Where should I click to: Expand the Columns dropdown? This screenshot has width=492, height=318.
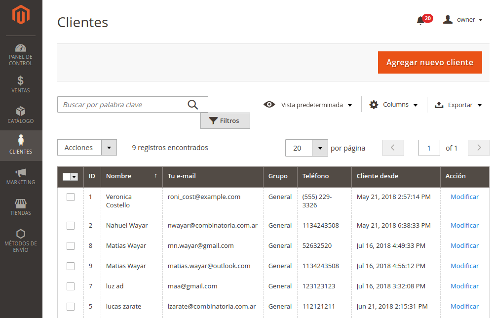416,105
